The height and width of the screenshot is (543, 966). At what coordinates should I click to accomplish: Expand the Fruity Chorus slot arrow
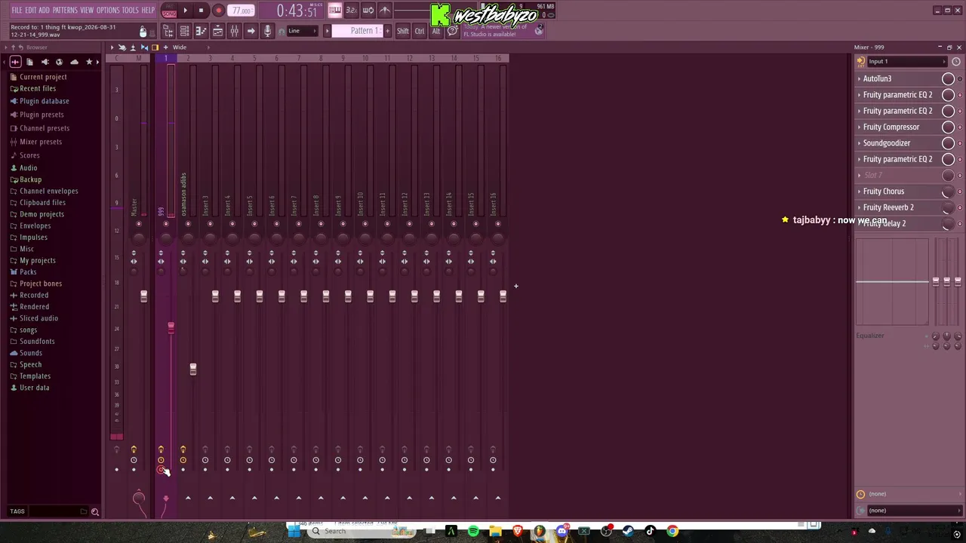pyautogui.click(x=859, y=192)
